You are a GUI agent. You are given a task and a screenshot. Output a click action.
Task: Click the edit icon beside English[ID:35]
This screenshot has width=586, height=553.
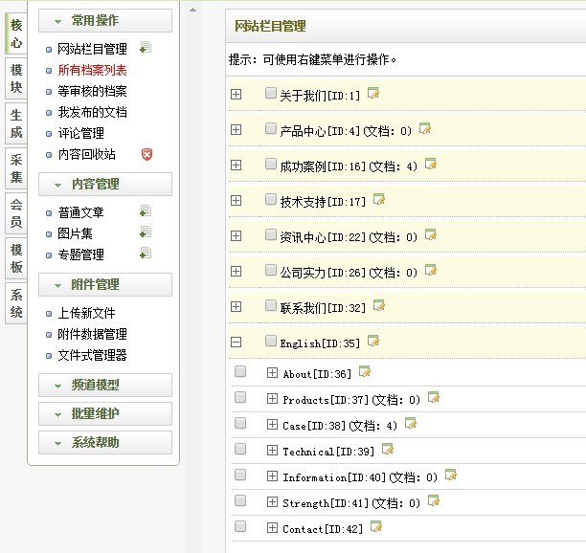point(373,341)
